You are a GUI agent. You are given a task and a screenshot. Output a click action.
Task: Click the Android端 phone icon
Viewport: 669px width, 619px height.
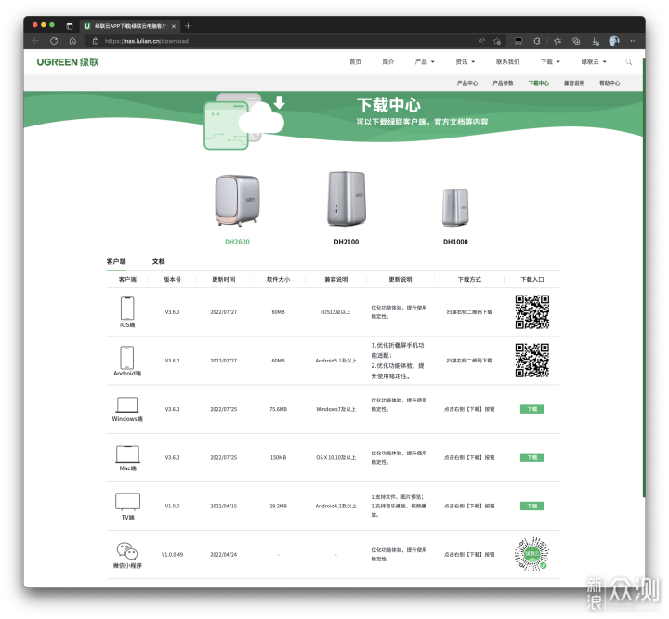[127, 357]
